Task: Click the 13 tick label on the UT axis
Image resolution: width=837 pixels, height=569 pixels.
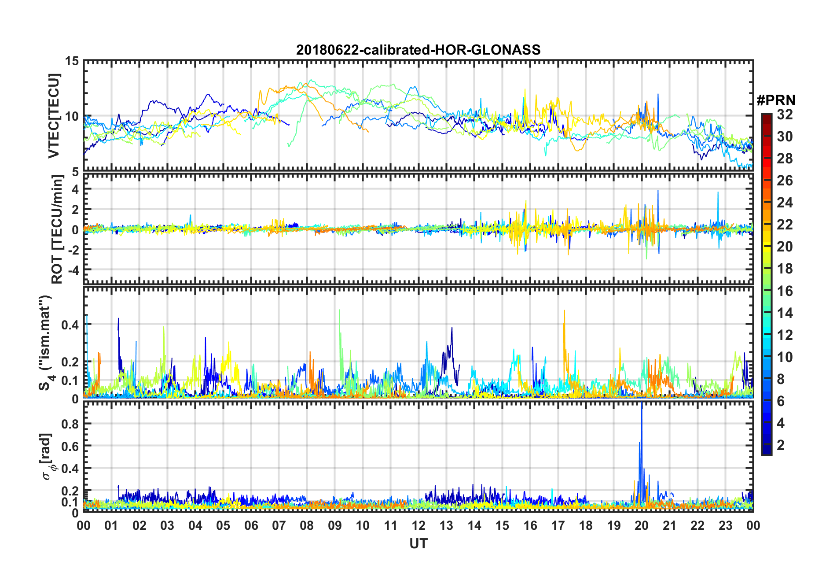Action: click(x=446, y=526)
